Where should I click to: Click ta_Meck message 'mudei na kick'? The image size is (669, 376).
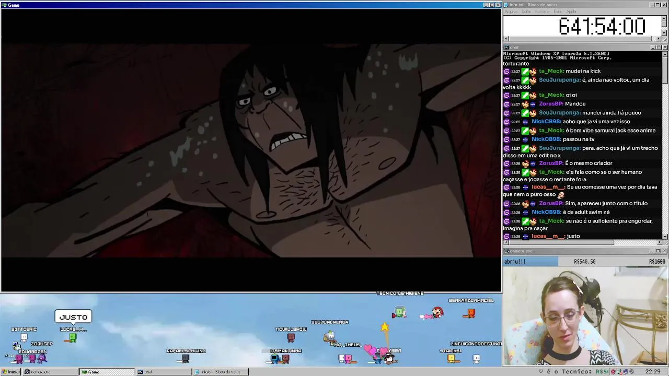(x=583, y=71)
